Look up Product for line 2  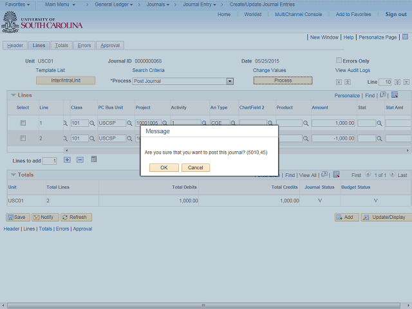point(306,138)
